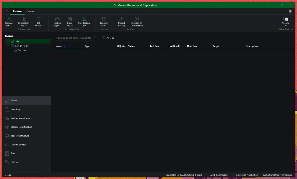Click Build 13.0.0.12026 status text
The height and width of the screenshot is (179, 297).
(x=219, y=175)
